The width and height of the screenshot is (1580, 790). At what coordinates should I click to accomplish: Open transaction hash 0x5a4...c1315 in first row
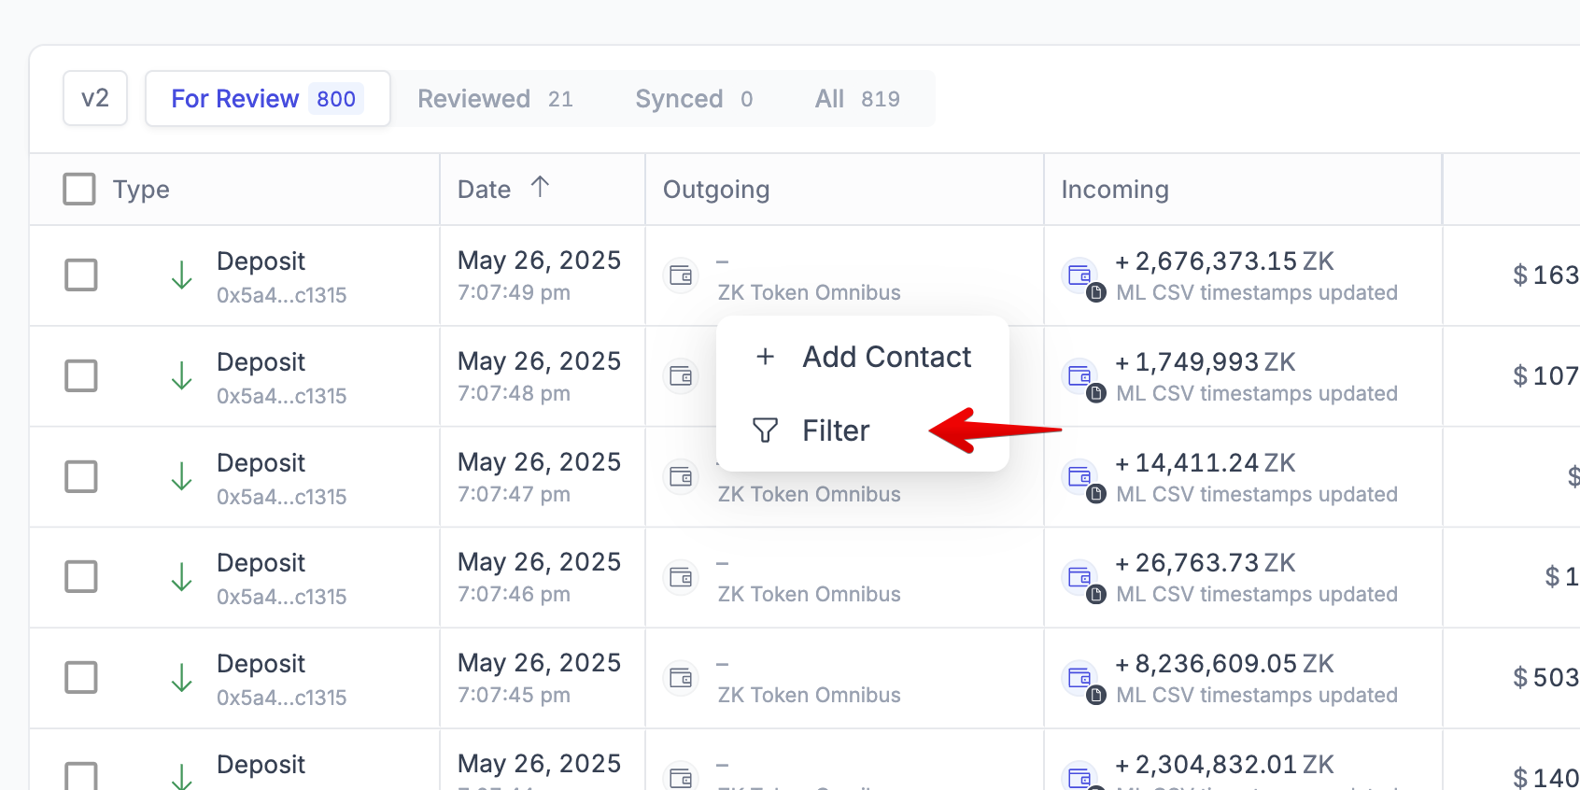click(x=281, y=295)
